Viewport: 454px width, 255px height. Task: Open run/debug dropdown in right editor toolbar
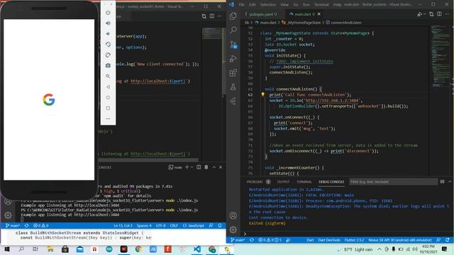424,14
